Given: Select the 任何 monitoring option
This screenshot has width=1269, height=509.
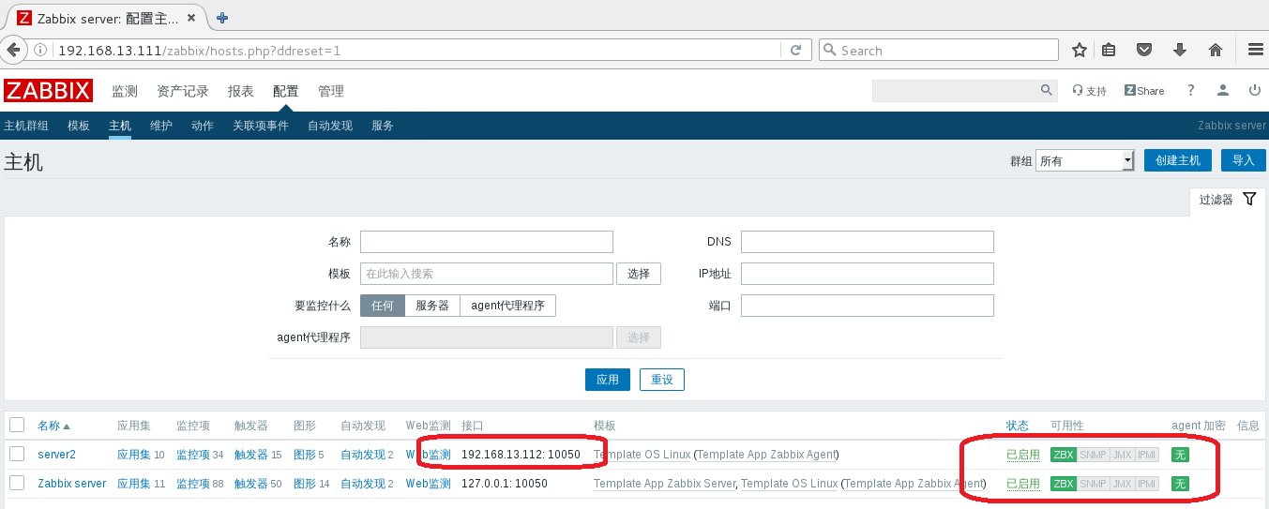Looking at the screenshot, I should (x=382, y=306).
